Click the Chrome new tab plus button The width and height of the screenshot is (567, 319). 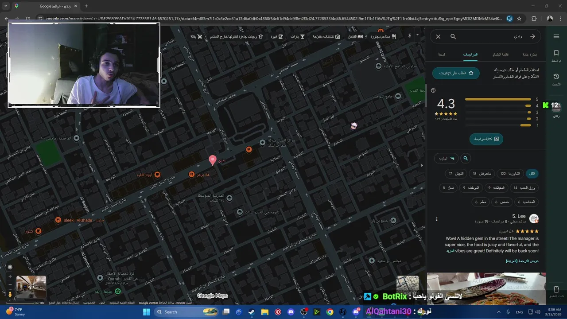point(86,6)
